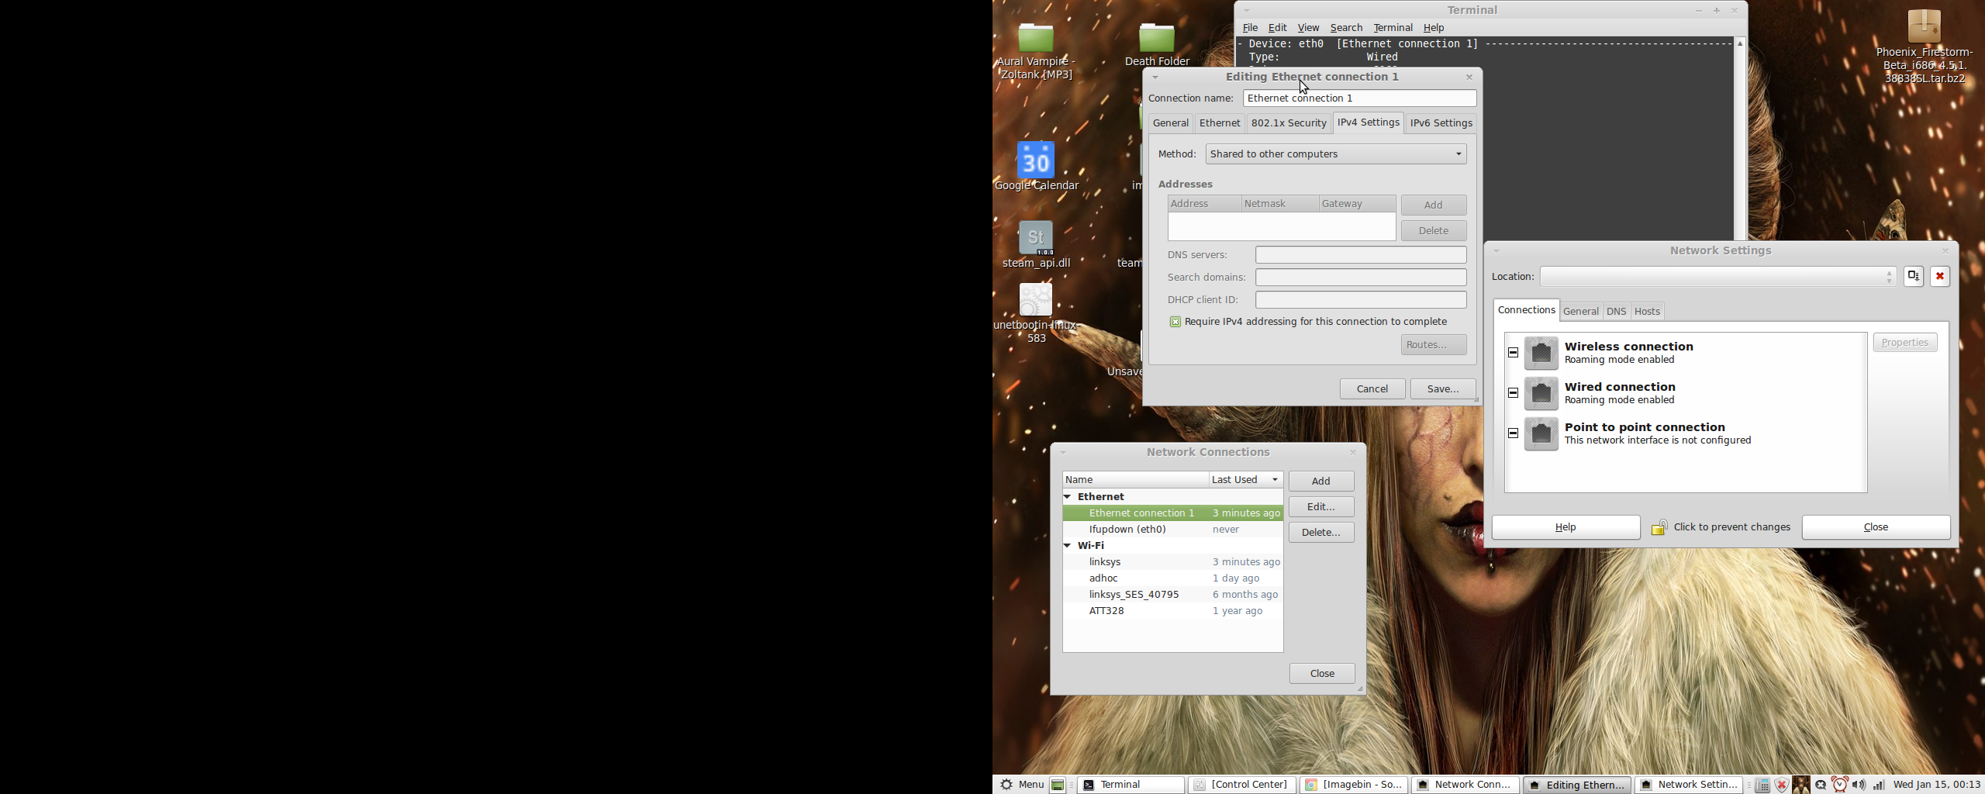1985x794 pixels.
Task: Open the General tab in Editing Ethernet
Action: 1170,123
